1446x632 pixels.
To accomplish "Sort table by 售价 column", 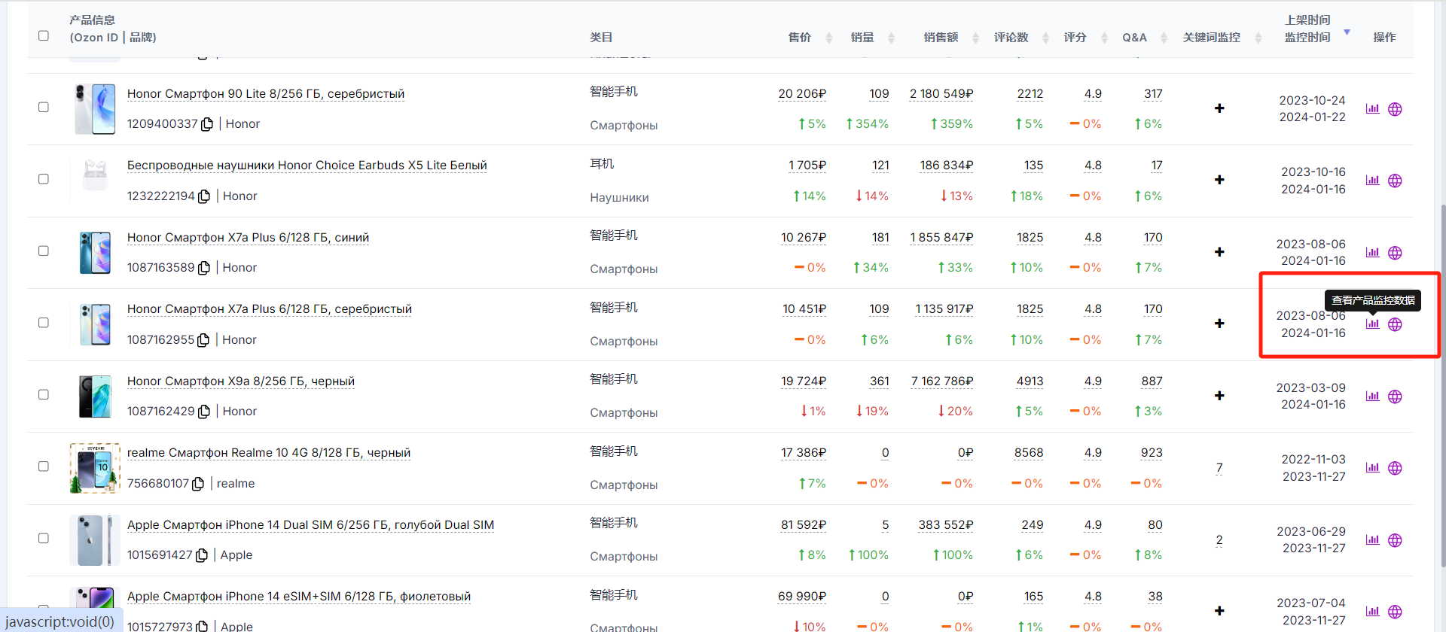I will tap(828, 38).
